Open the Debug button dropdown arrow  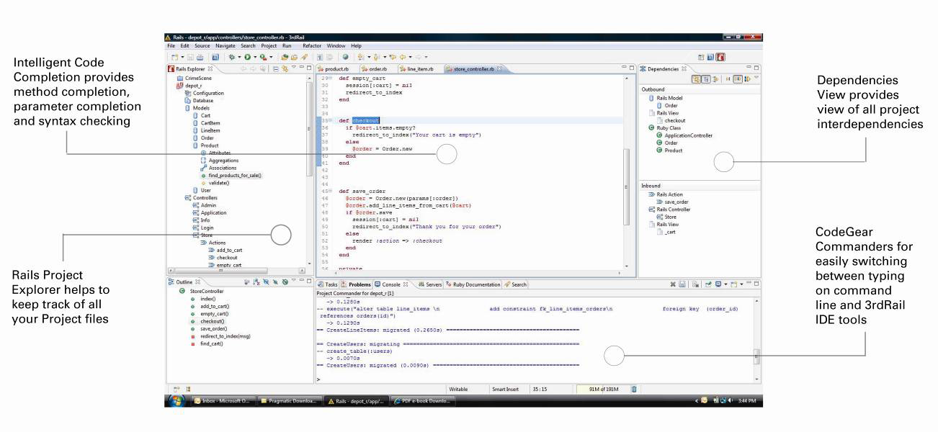239,57
